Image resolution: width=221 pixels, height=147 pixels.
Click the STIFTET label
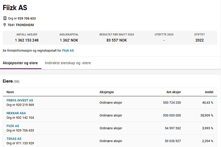pyautogui.click(x=200, y=35)
